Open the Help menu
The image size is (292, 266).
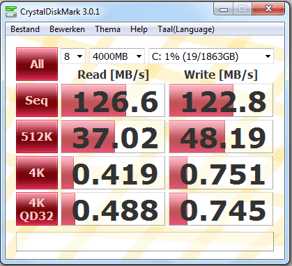(139, 29)
